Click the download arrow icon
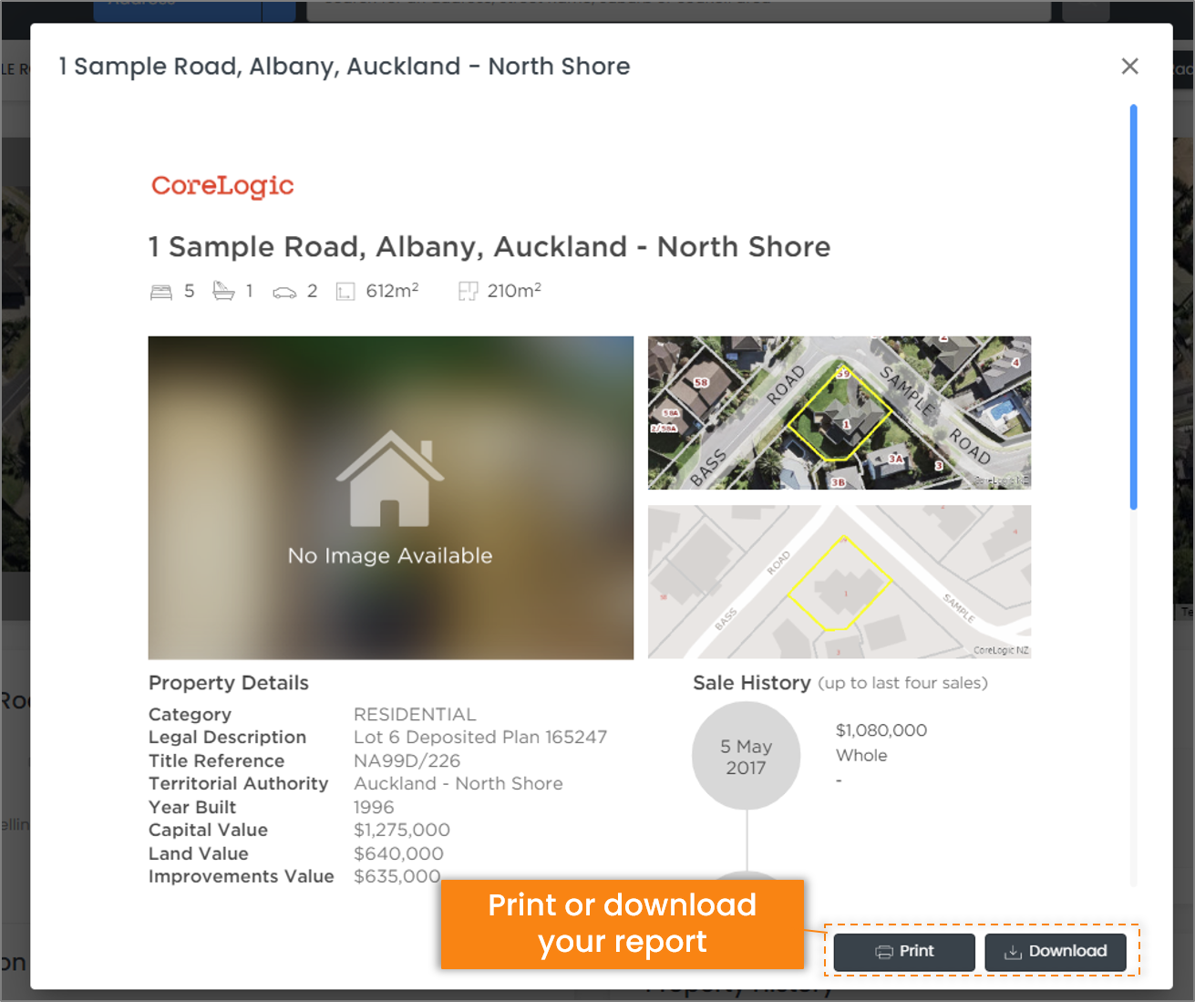Image resolution: width=1195 pixels, height=1002 pixels. pos(1013,952)
